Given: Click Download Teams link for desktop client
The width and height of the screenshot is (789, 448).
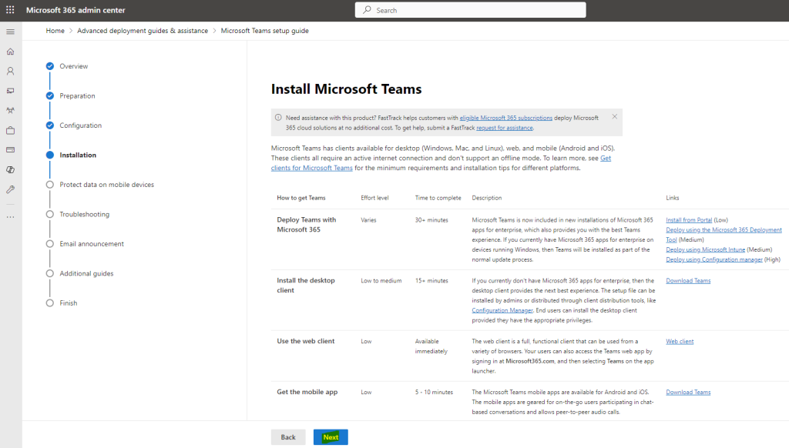Looking at the screenshot, I should point(688,280).
